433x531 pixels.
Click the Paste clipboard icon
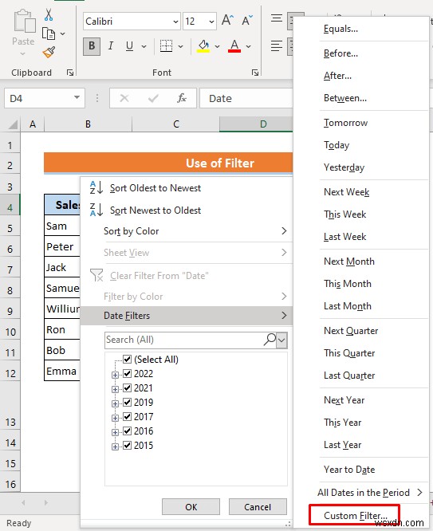[24, 22]
